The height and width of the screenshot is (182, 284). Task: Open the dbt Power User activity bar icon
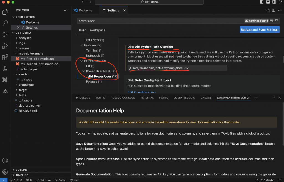(x=5, y=80)
